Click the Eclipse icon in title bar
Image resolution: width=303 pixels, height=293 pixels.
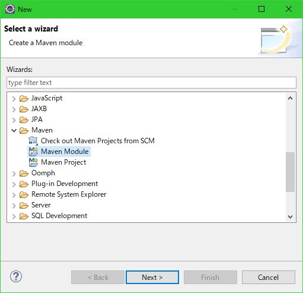click(x=10, y=9)
